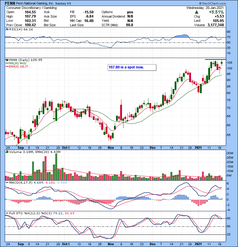Image resolution: width=238 pixels, height=247 pixels.
Task: Click the Volume value 3,177,348
Action: click(x=216, y=25)
